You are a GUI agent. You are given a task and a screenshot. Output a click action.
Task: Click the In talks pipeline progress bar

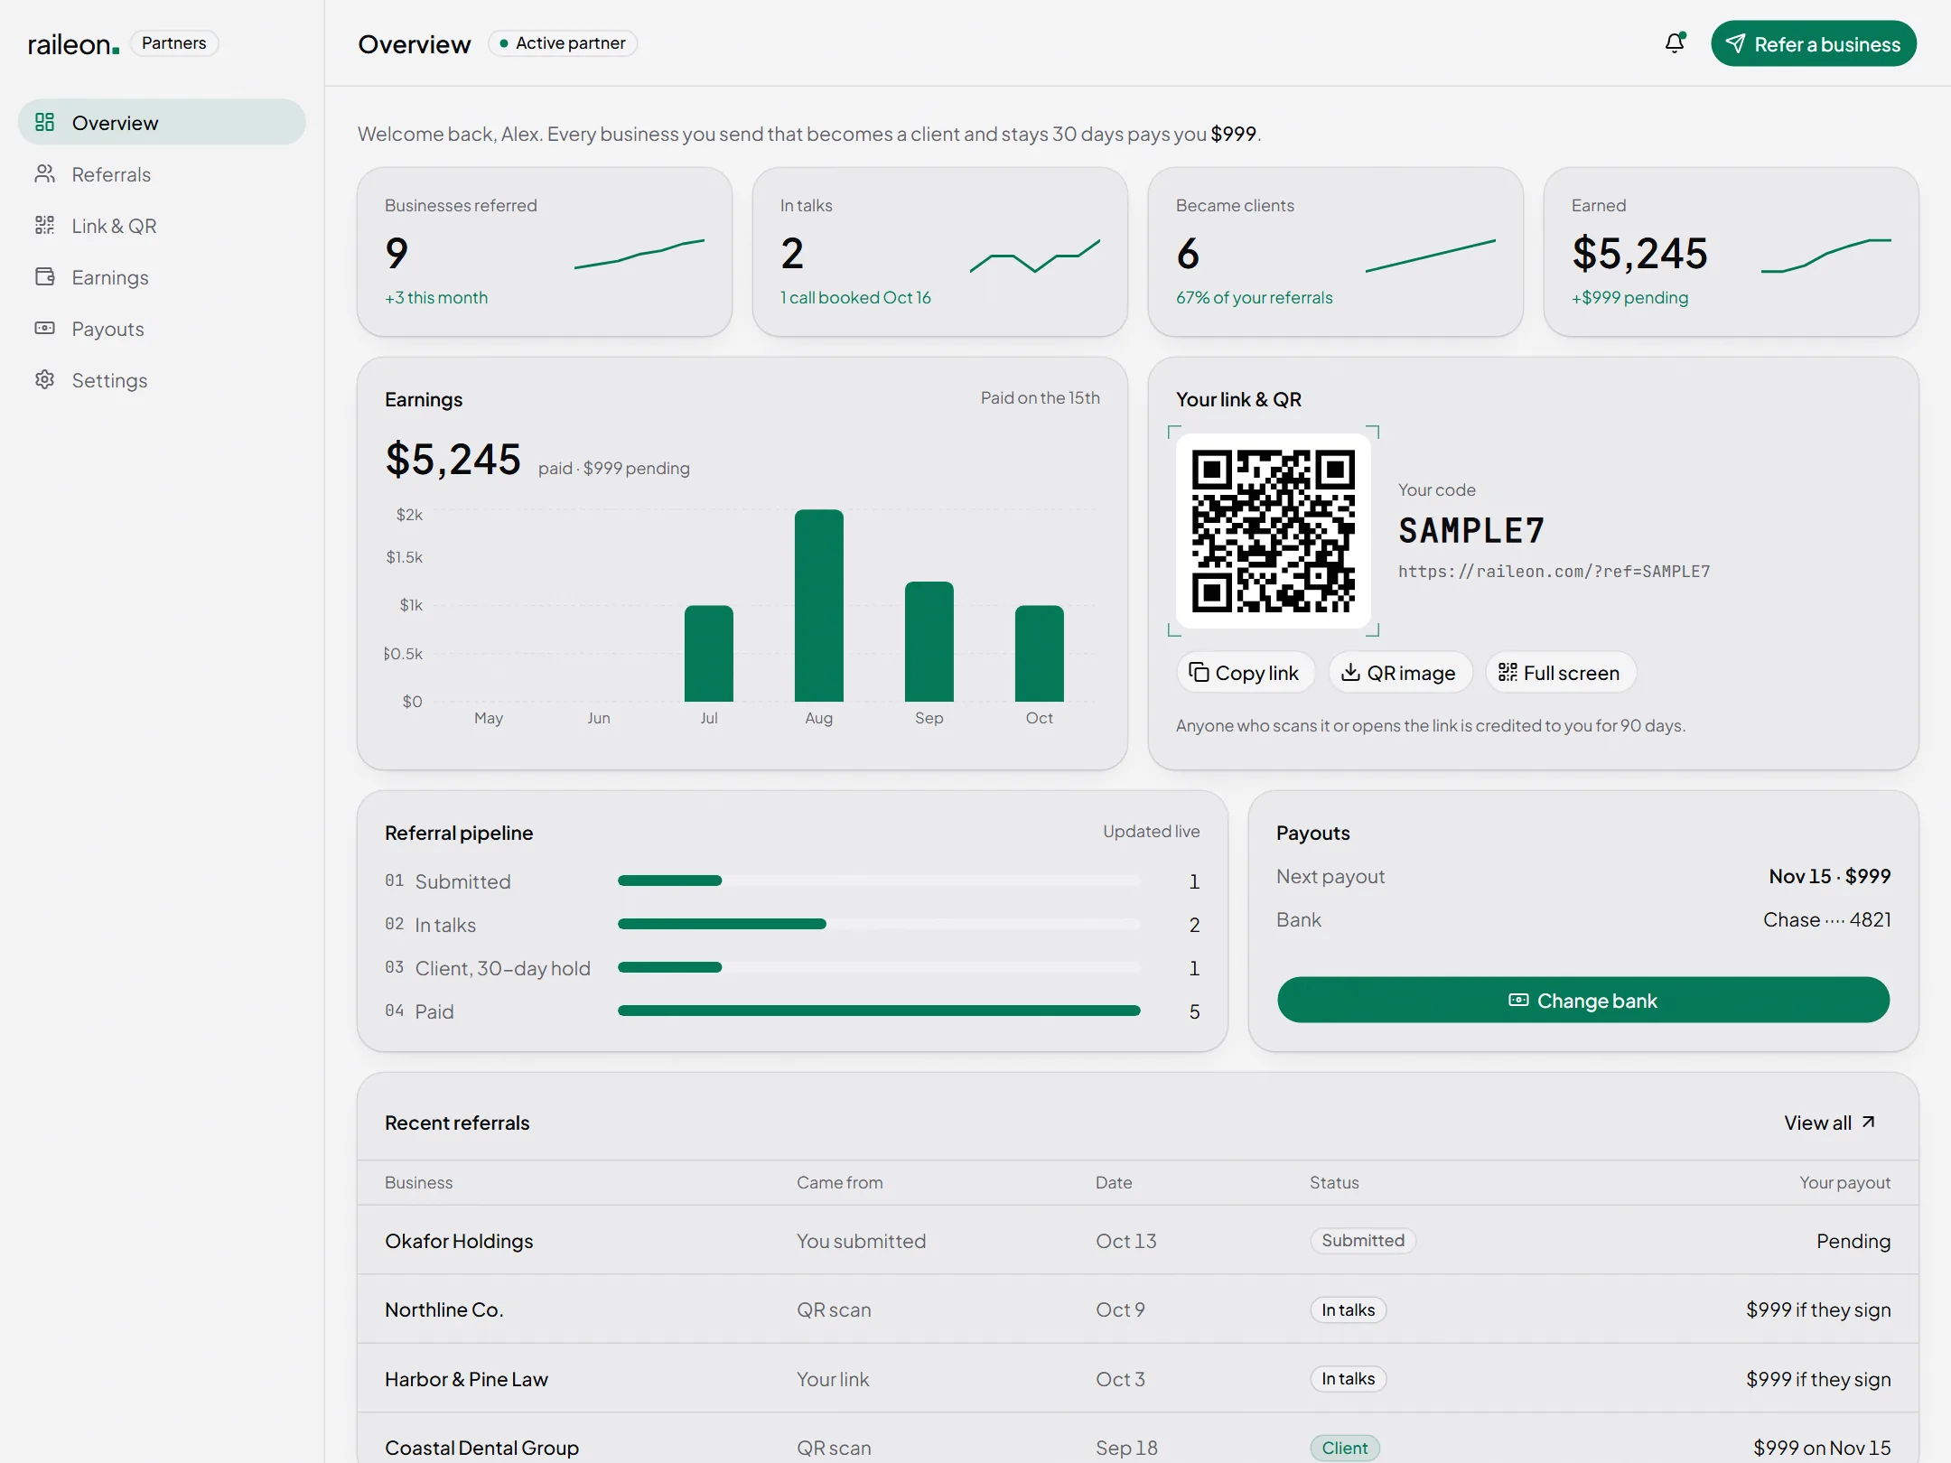(x=879, y=924)
